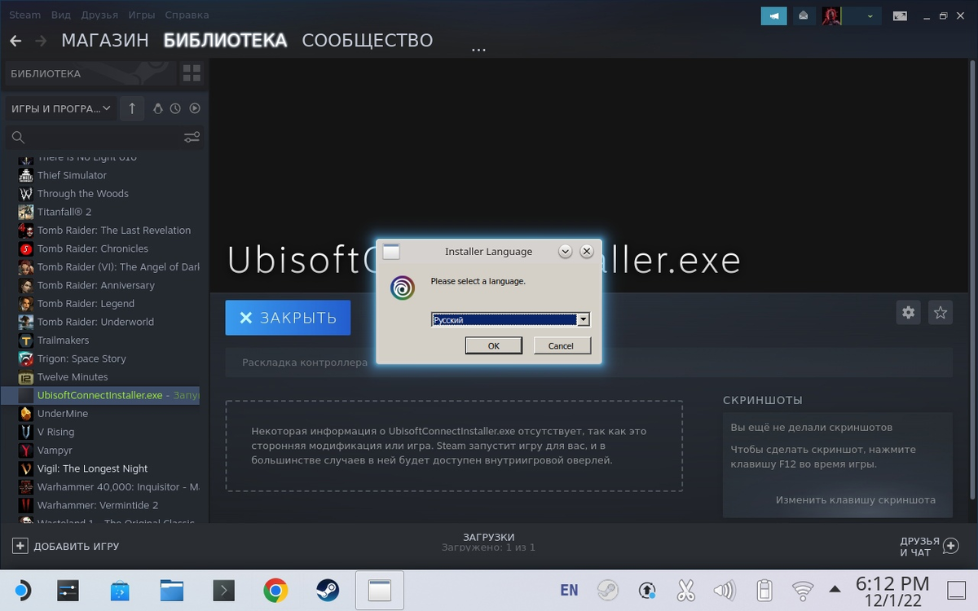Click OK in Installer Language dialog

tap(493, 345)
